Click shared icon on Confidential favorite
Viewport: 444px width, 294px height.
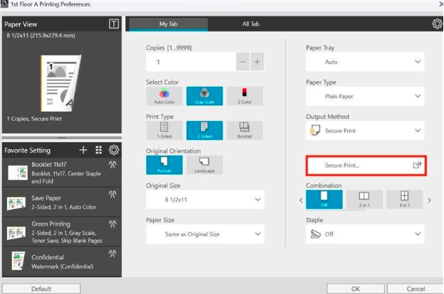coord(112,254)
